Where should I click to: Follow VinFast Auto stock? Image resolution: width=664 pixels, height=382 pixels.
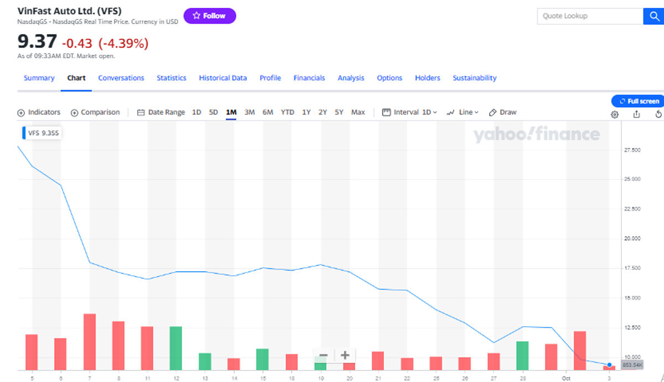tap(210, 16)
